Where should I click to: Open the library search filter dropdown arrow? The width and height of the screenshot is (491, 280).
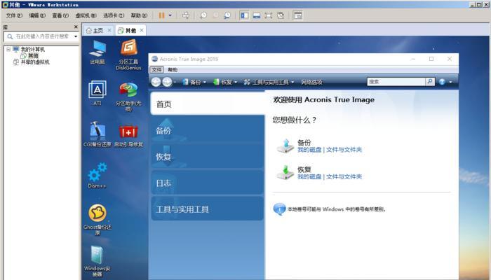(x=76, y=36)
